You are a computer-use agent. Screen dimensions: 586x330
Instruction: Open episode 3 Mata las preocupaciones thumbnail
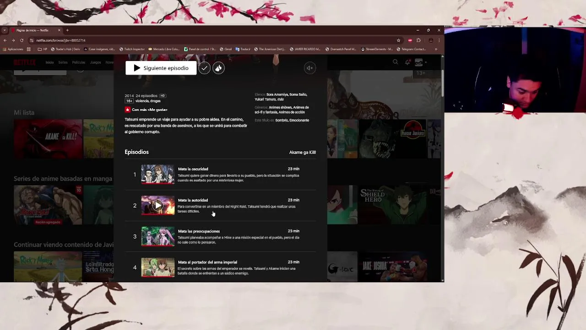tap(157, 236)
